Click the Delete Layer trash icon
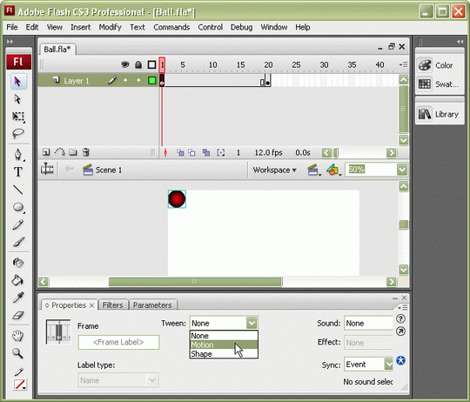The image size is (470, 402). [86, 152]
